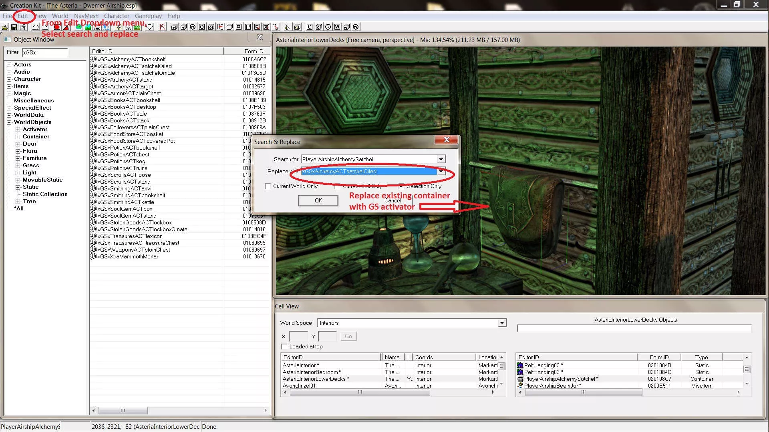The image size is (769, 432).
Task: Expand the Container node under WorldObjects
Action: (18, 137)
